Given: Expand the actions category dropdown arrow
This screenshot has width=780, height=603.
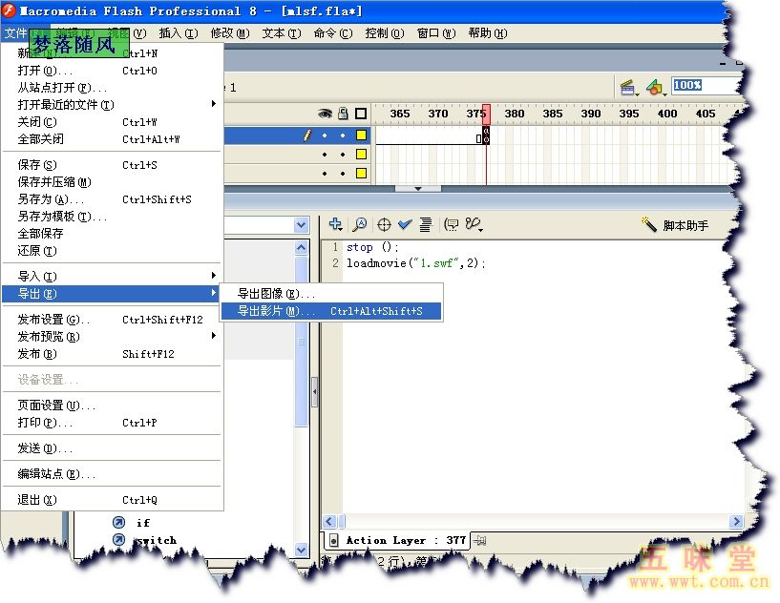Looking at the screenshot, I should coord(302,225).
